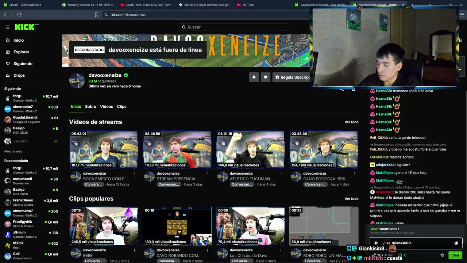
Task: Click DAVO ROBANDO COM... clip title
Action: point(179,256)
